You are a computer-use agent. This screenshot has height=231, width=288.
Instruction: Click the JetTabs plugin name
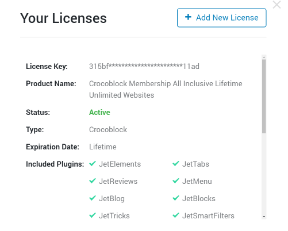click(x=195, y=164)
